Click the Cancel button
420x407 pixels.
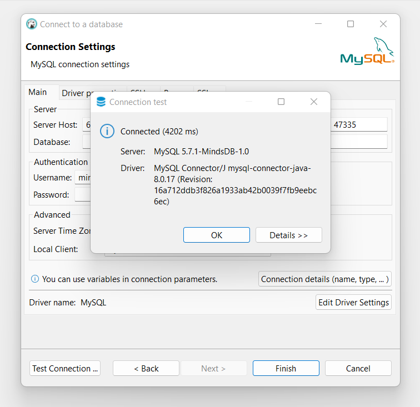tap(358, 368)
